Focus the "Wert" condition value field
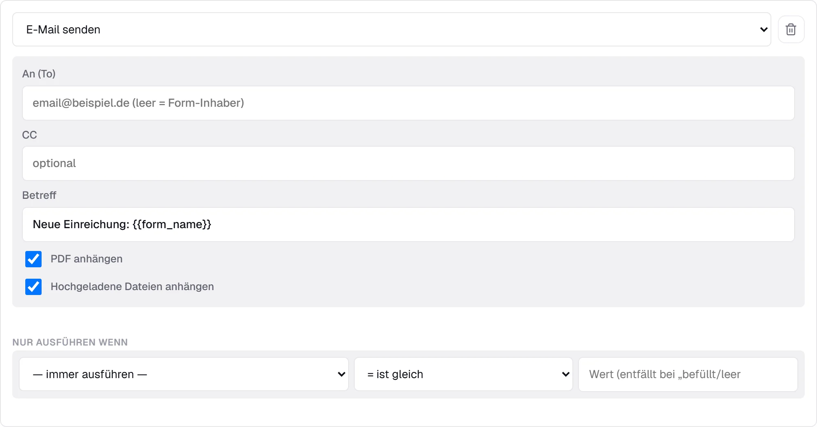This screenshot has height=427, width=817. coord(688,374)
